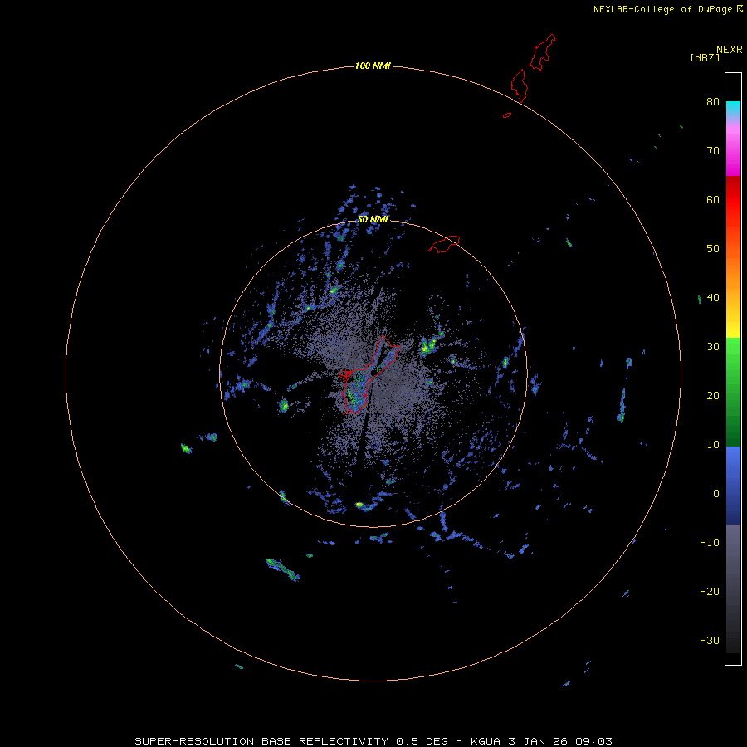Click the red segment of the color bar

[x=733, y=203]
